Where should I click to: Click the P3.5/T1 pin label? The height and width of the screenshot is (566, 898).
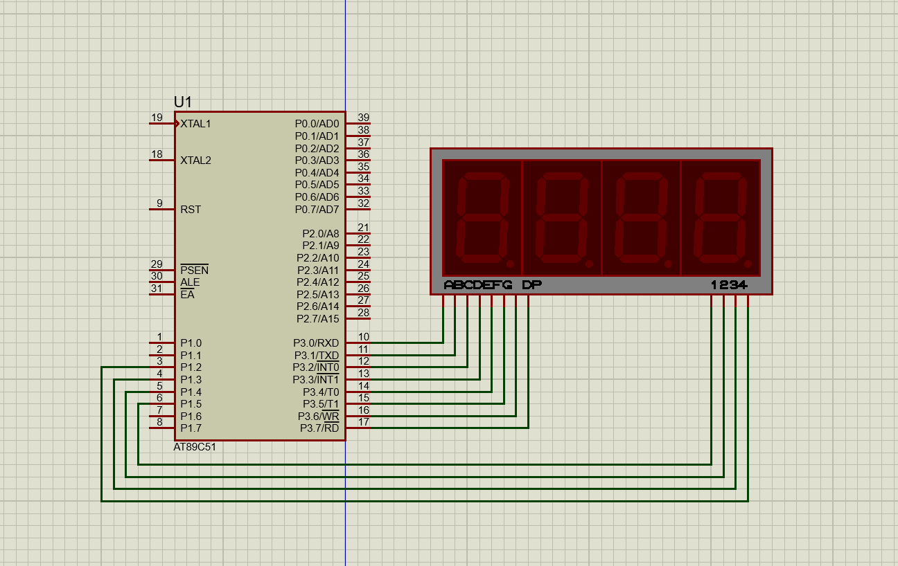click(321, 404)
